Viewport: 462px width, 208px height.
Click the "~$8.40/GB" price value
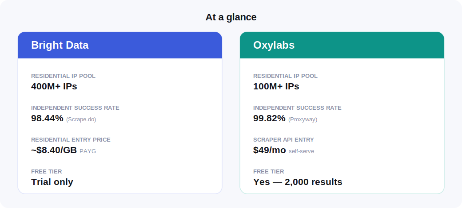point(54,150)
